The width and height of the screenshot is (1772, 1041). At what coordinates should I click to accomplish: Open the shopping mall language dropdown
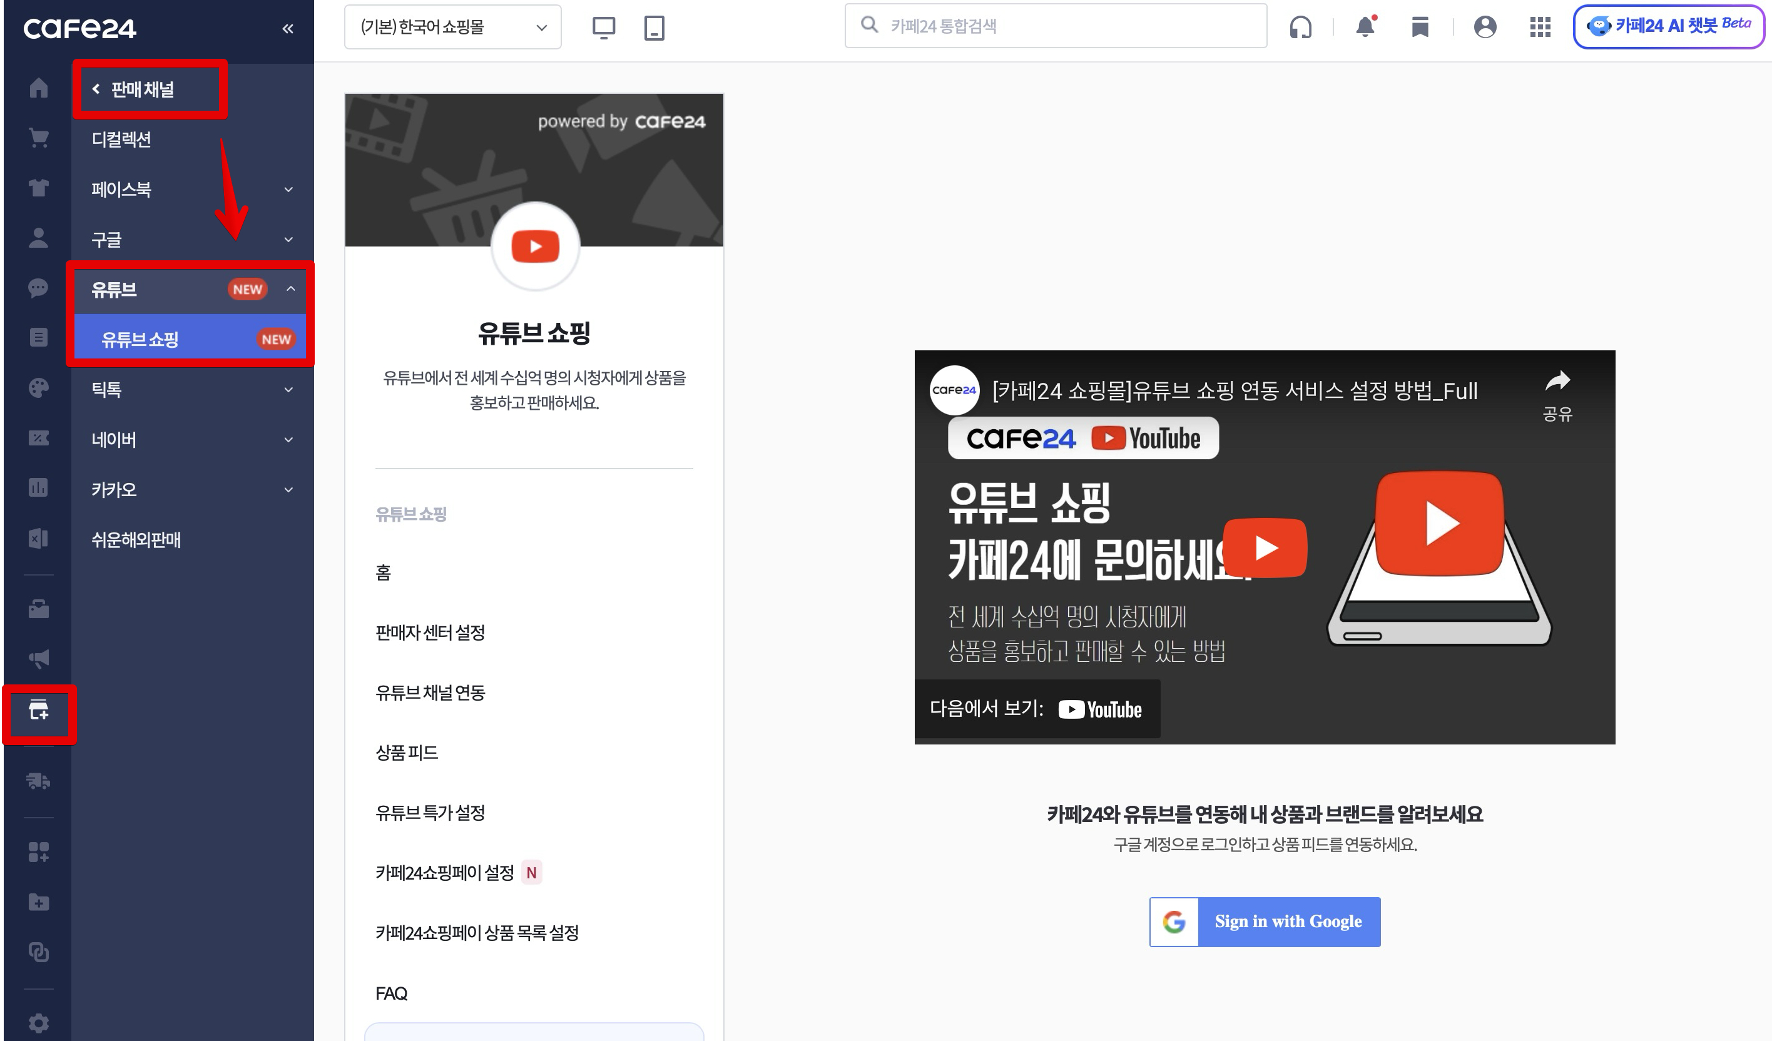pos(452,28)
